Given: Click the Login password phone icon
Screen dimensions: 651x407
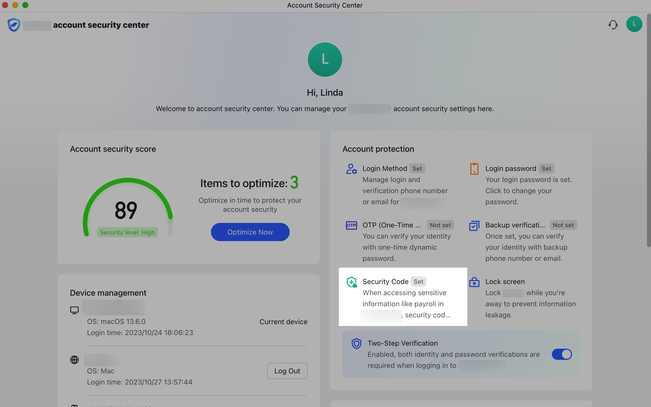Looking at the screenshot, I should click(475, 169).
